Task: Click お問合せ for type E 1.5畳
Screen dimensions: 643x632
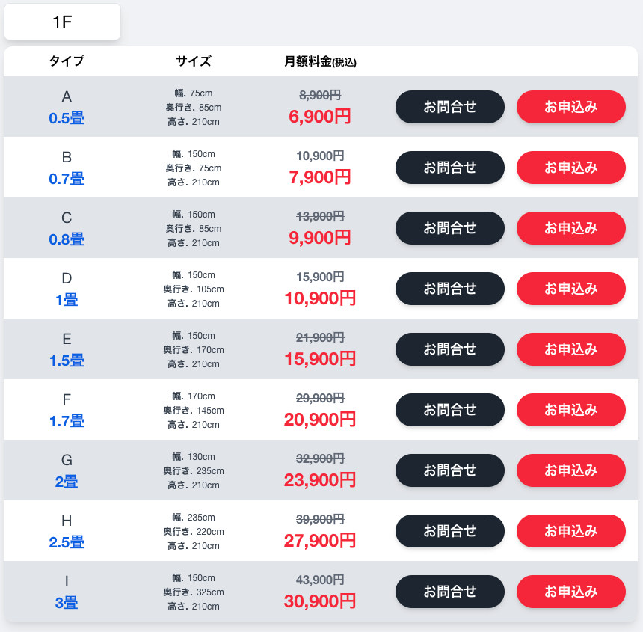Action: click(449, 349)
